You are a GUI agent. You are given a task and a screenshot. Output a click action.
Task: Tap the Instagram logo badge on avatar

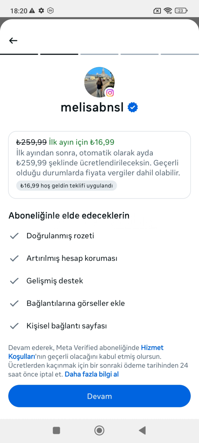coord(110,93)
